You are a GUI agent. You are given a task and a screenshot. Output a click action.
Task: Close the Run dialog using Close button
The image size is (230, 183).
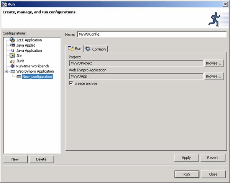coord(213,174)
